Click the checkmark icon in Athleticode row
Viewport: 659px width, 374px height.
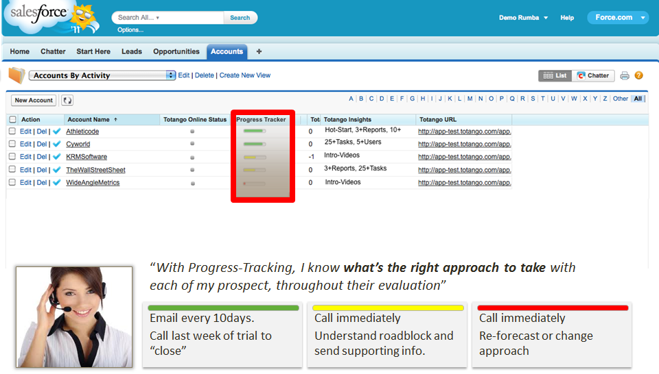pyautogui.click(x=57, y=132)
